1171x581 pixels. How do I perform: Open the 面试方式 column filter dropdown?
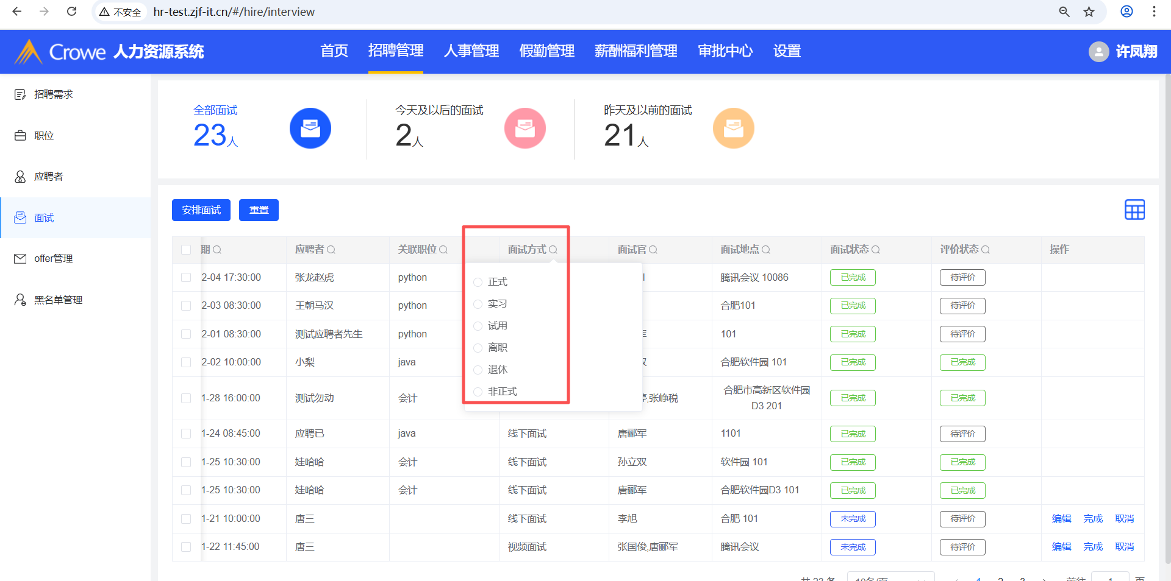point(553,250)
